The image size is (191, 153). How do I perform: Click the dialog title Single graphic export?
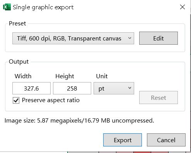coord(43,7)
